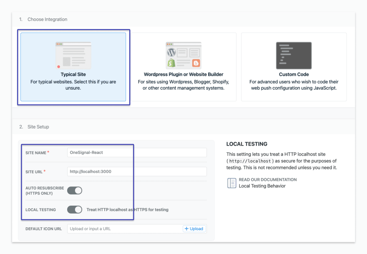The image size is (367, 254).
Task: Toggle the Auto Resubscribe switch
Action: (75, 191)
